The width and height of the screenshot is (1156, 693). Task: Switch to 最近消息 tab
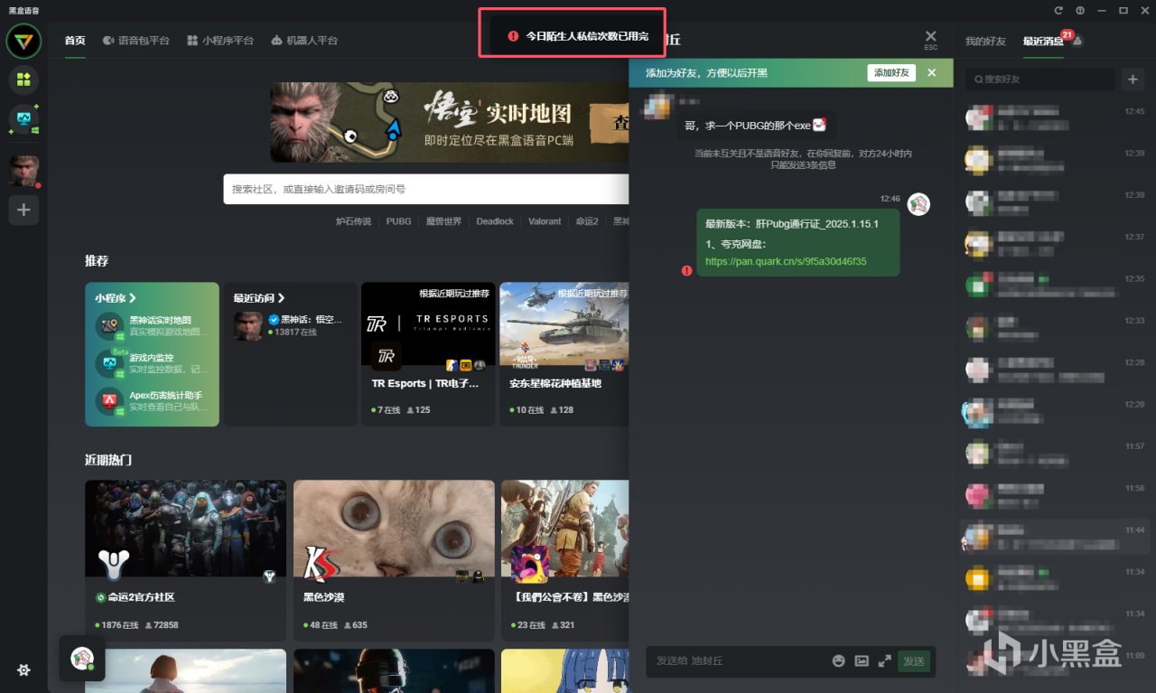pyautogui.click(x=1043, y=42)
